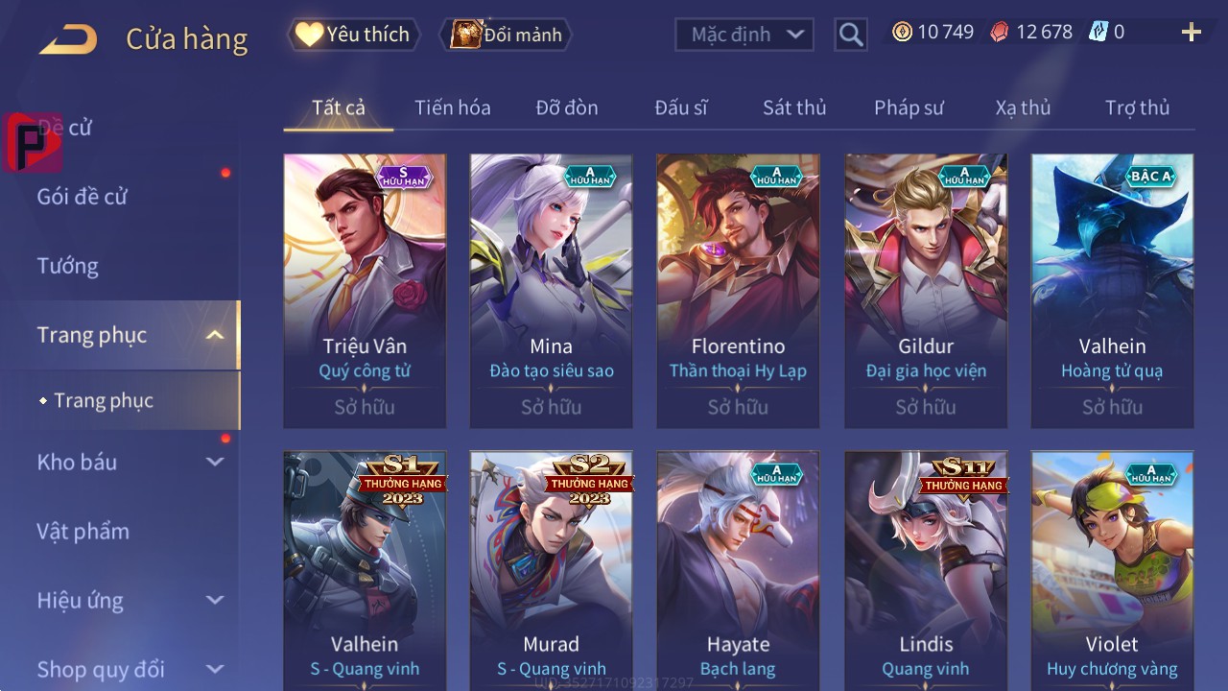1228x691 pixels.
Task: Open Đổi mảnh treasure chest button
Action: coord(506,35)
